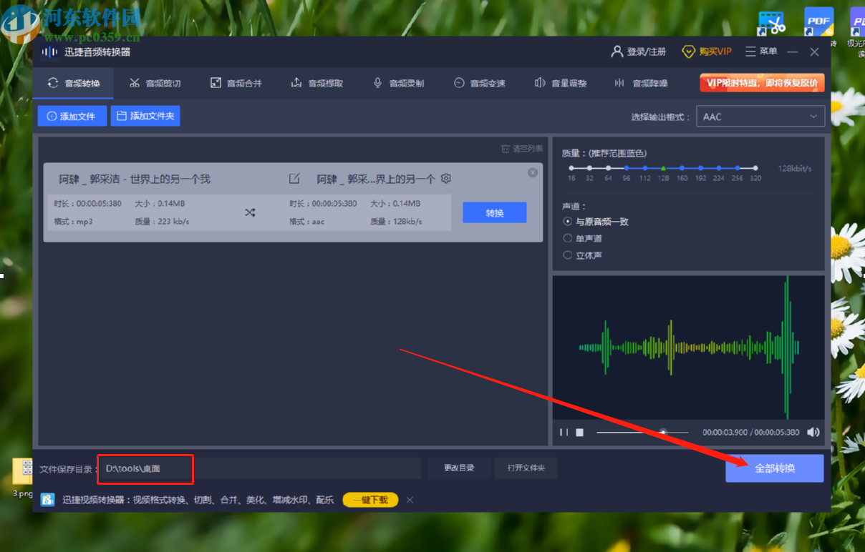The image size is (865, 552).
Task: Start conversion with the 全部转换 button
Action: click(x=774, y=468)
